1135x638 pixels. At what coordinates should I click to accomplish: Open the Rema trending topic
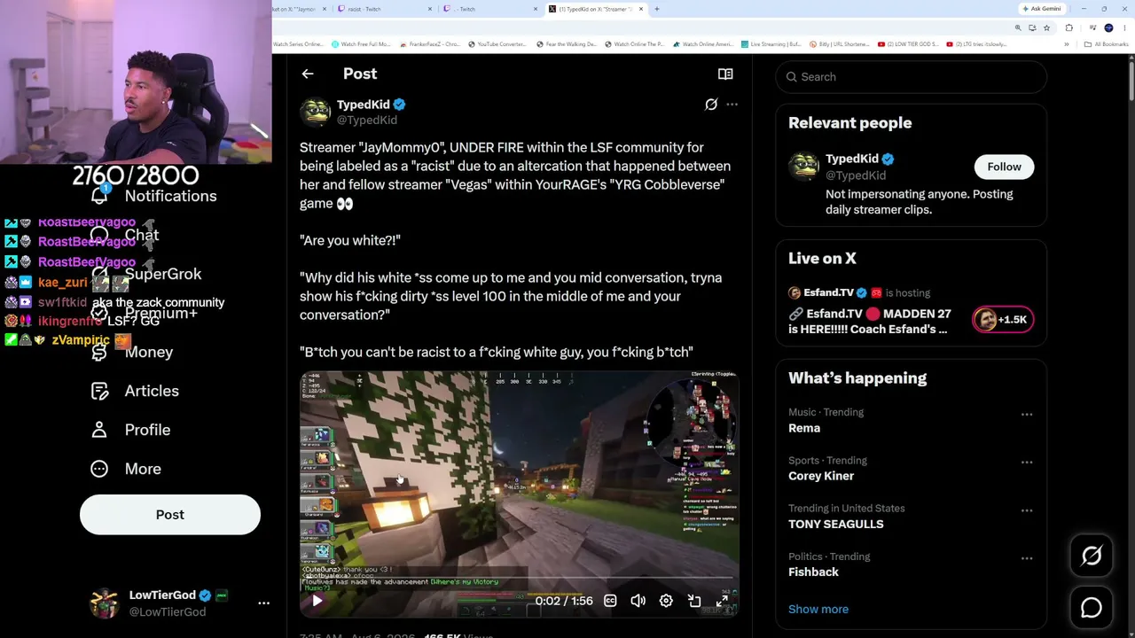pyautogui.click(x=804, y=428)
